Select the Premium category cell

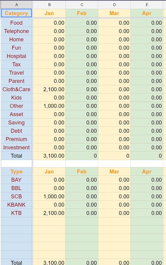(16, 139)
